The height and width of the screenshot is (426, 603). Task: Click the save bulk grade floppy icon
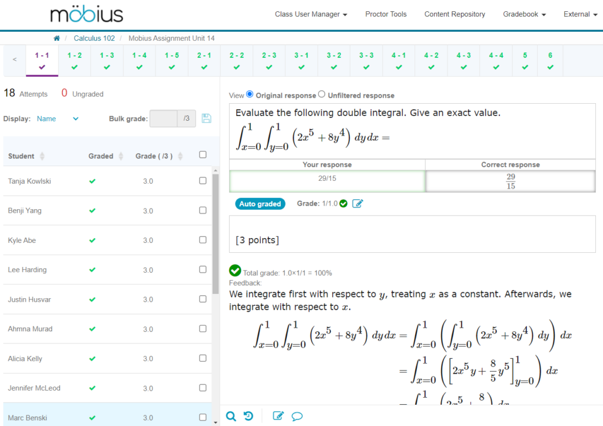tap(206, 118)
